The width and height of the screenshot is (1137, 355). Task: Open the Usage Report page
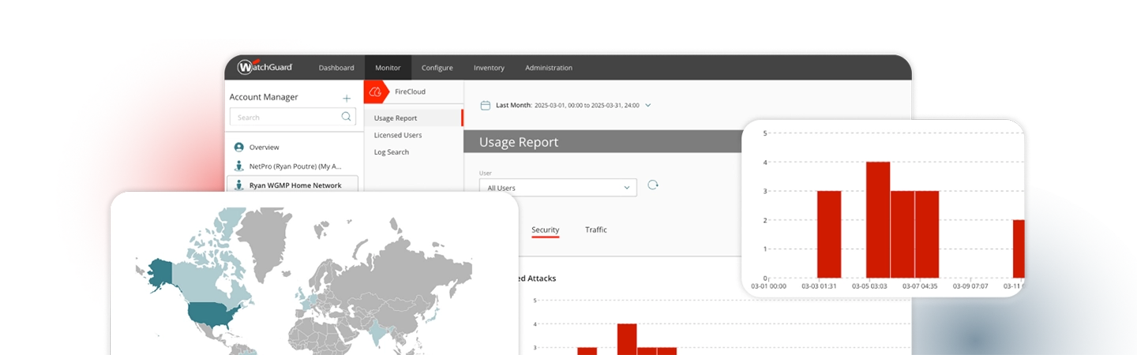[x=414, y=118]
